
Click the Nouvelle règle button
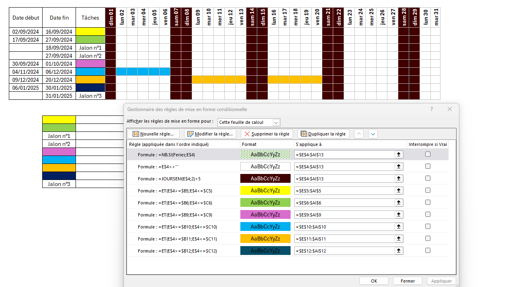click(154, 134)
